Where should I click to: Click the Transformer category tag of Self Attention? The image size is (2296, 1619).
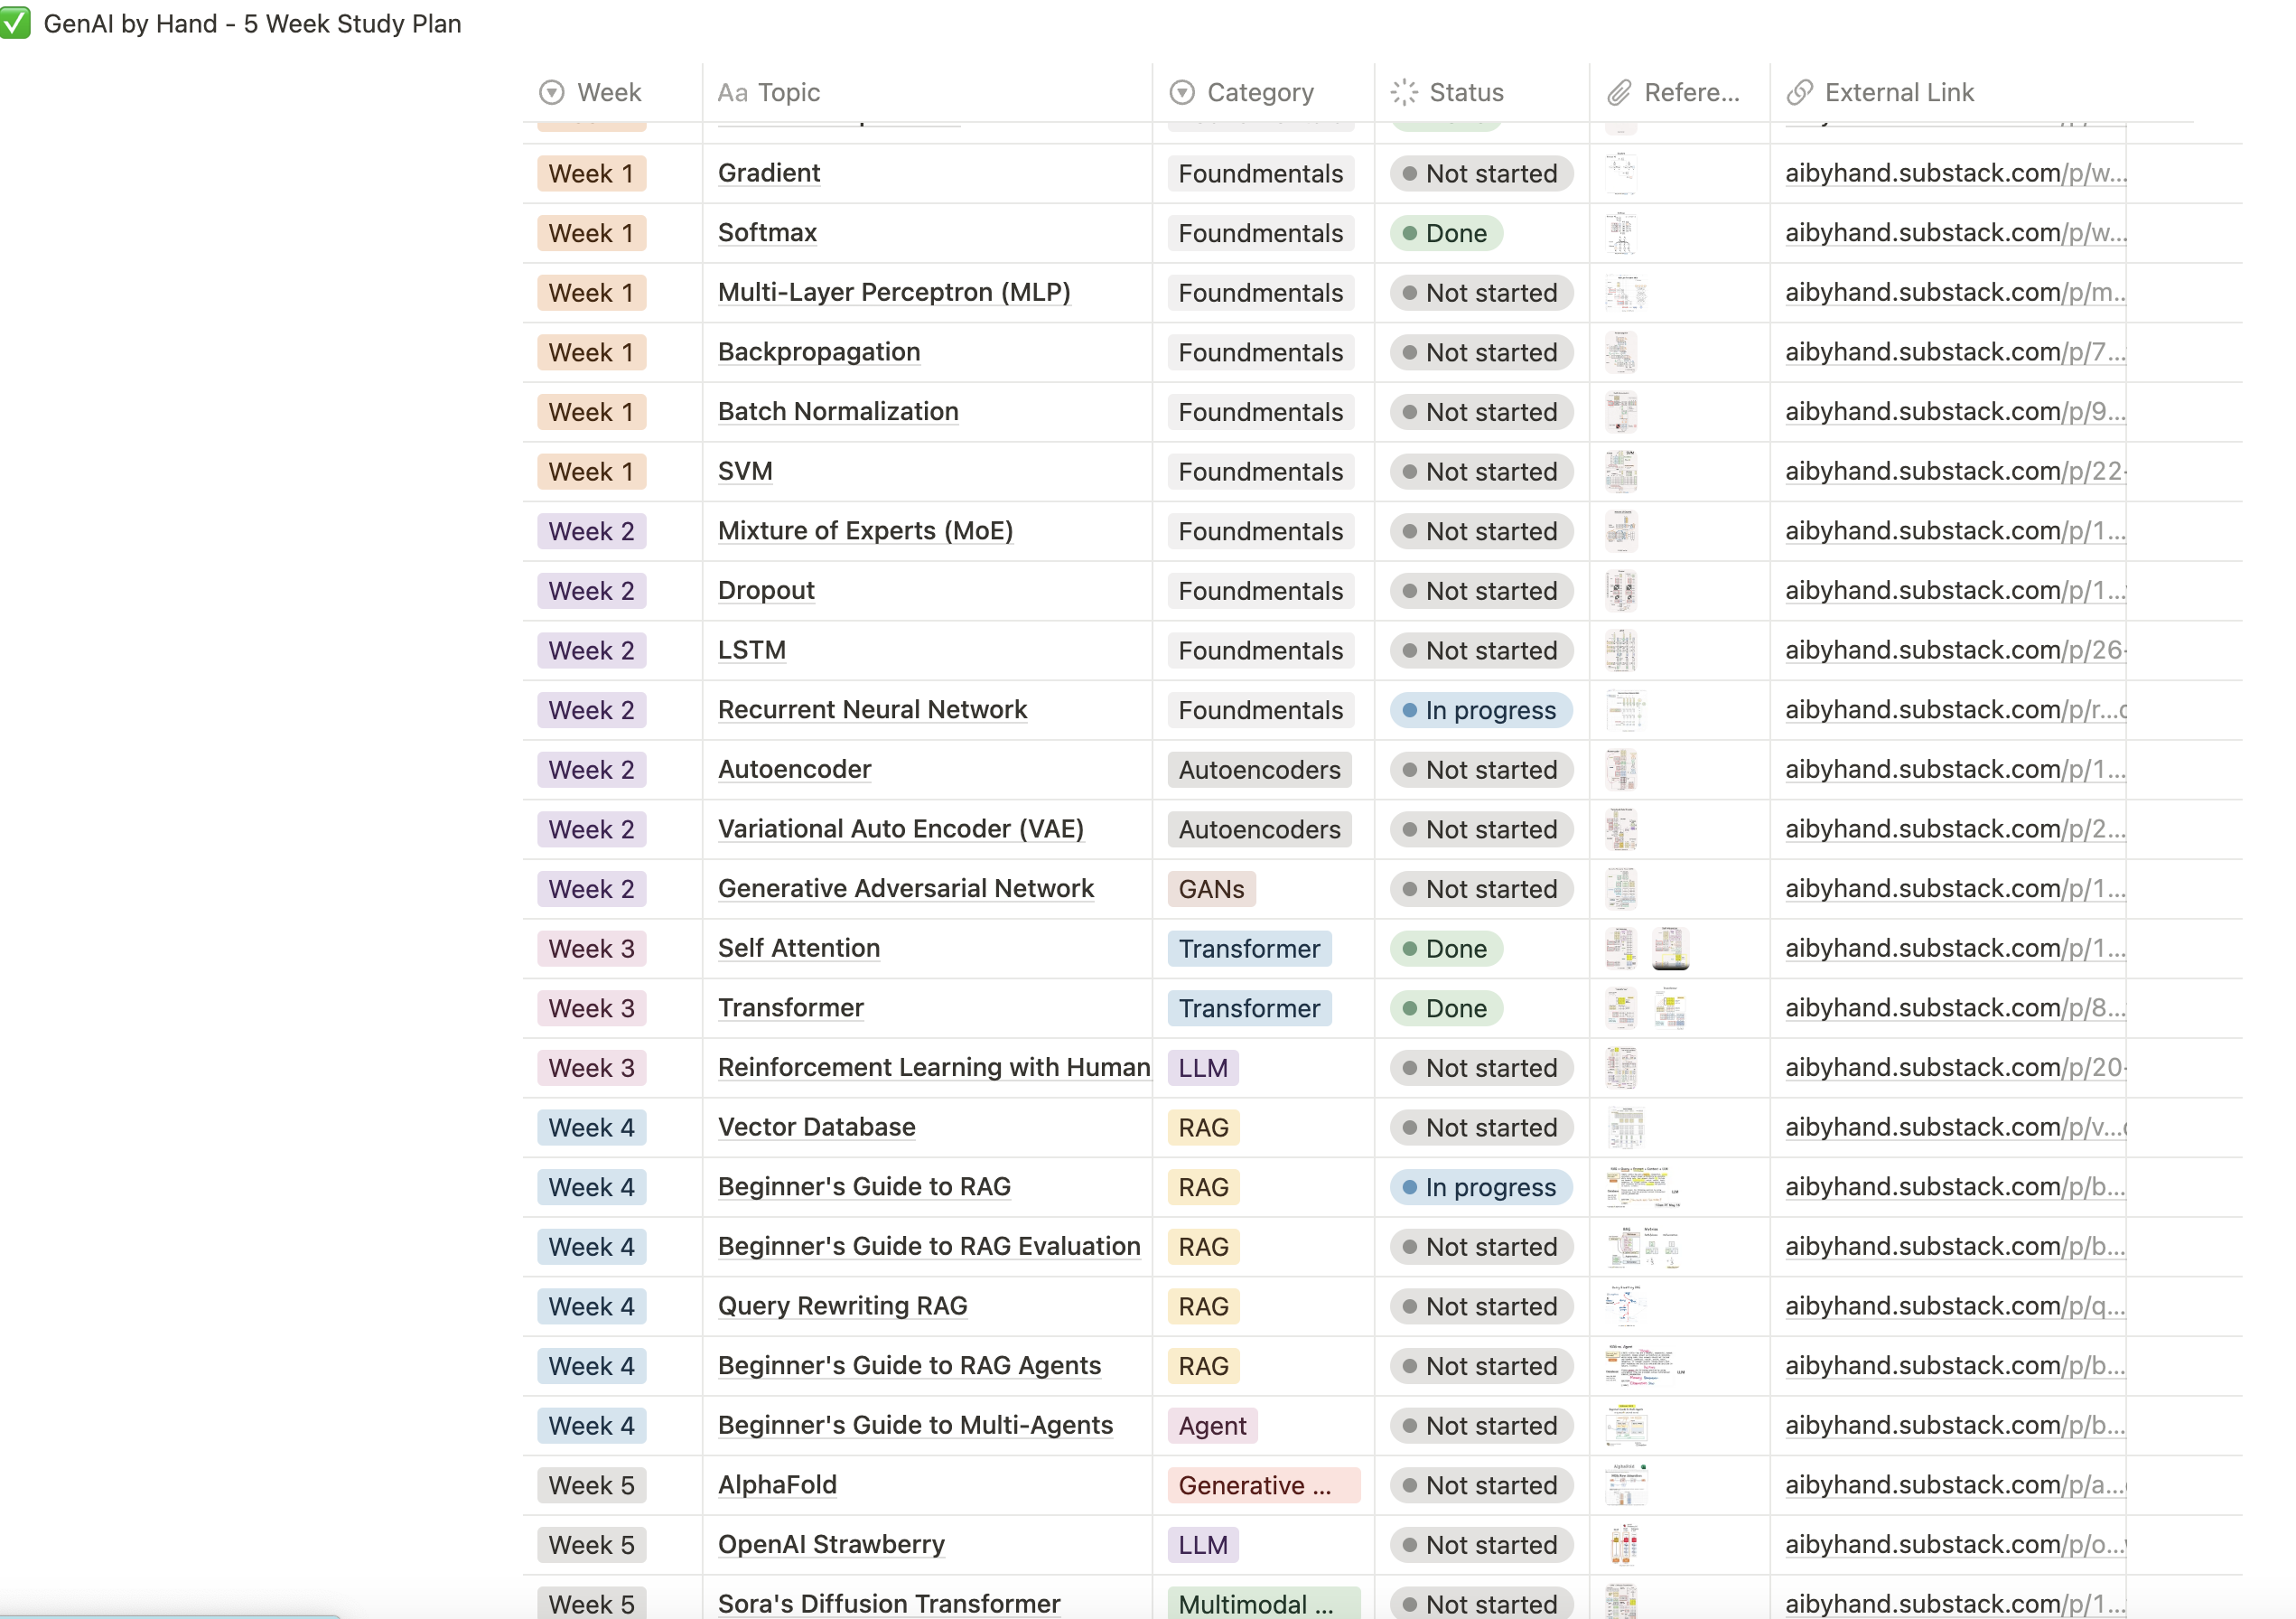pyautogui.click(x=1249, y=948)
